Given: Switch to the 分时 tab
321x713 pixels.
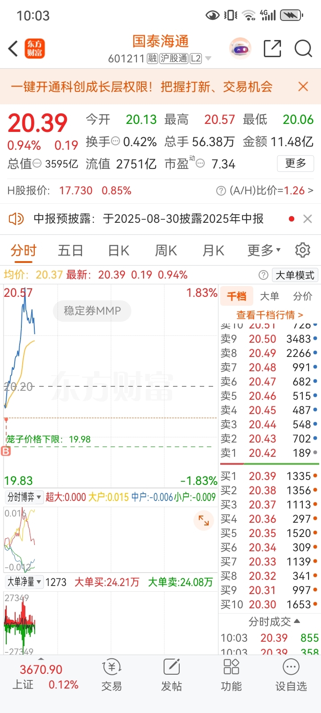Looking at the screenshot, I should [x=24, y=250].
